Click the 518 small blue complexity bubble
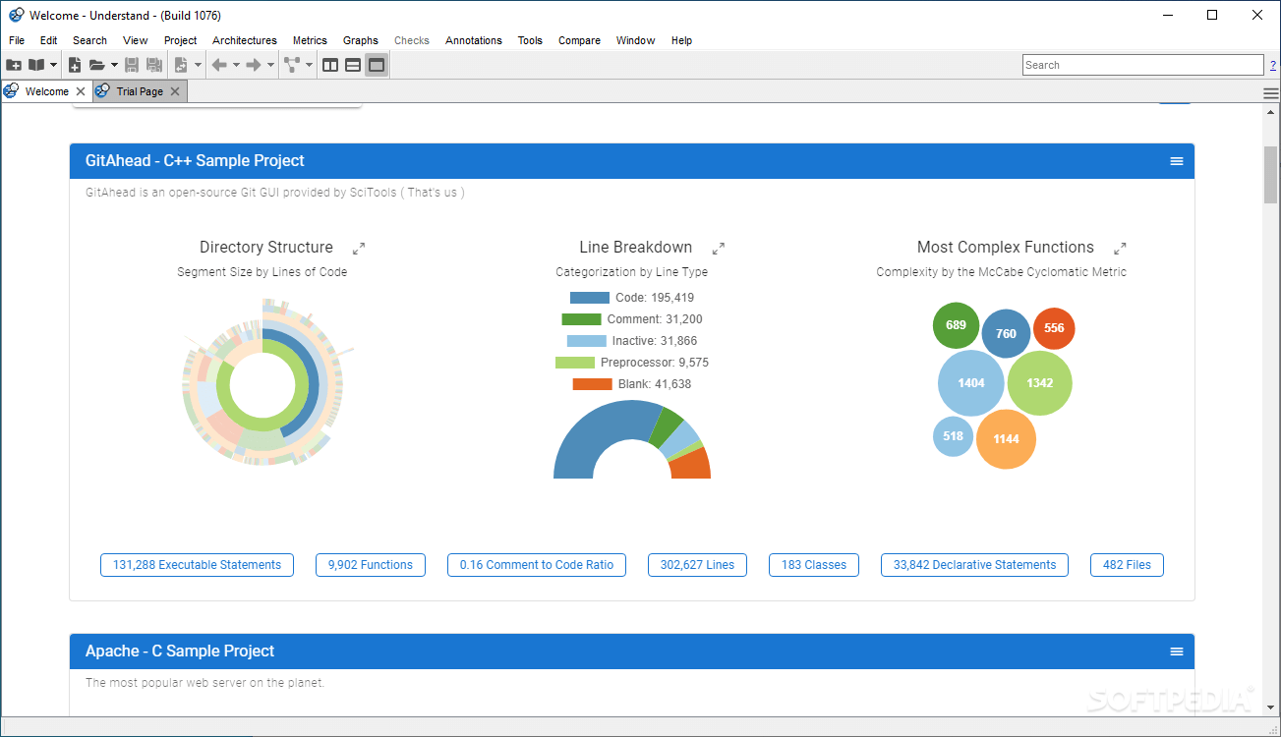This screenshot has width=1281, height=737. click(x=953, y=436)
